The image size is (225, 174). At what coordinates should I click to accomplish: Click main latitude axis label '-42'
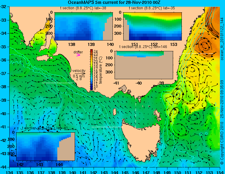(x=3, y=140)
